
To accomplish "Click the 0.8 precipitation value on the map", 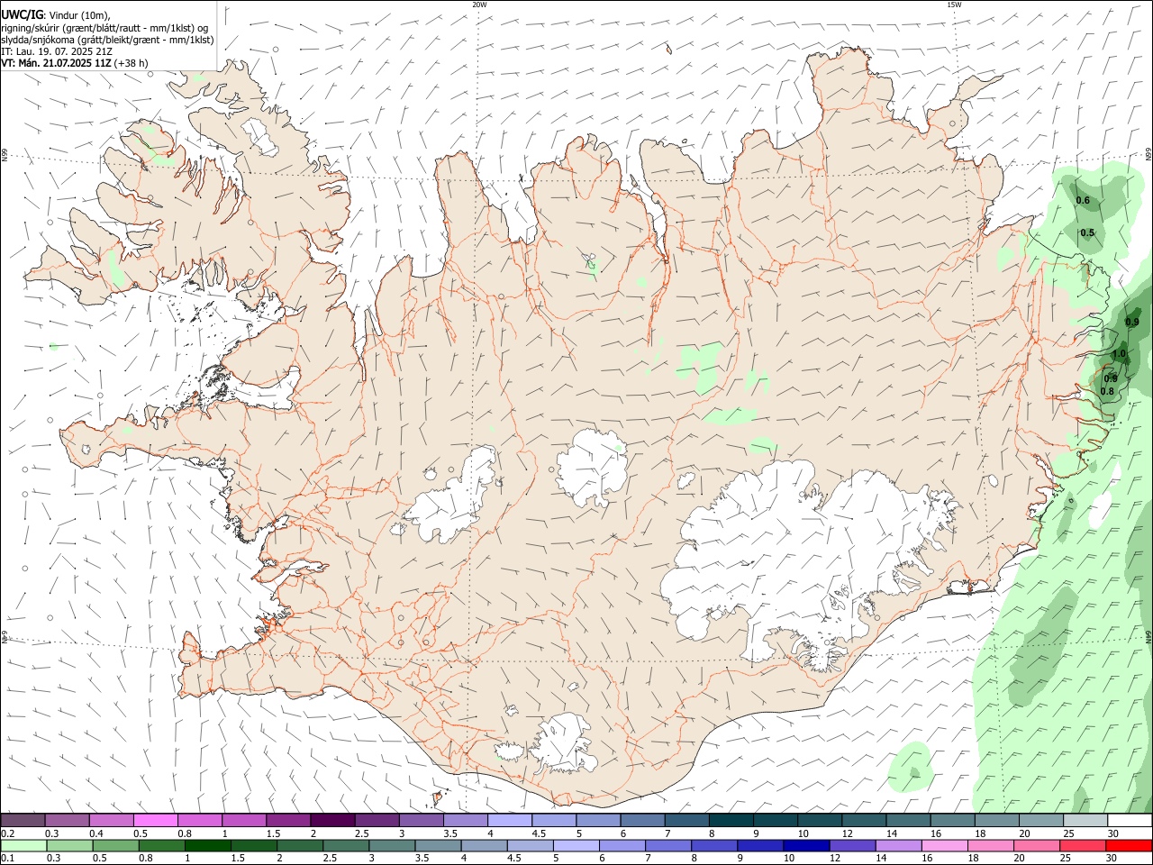I will click(x=1107, y=391).
